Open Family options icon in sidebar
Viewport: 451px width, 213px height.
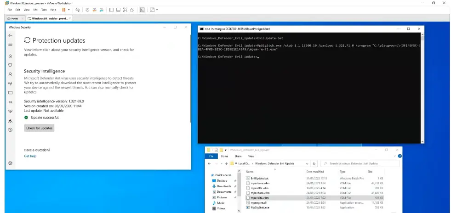(11, 121)
